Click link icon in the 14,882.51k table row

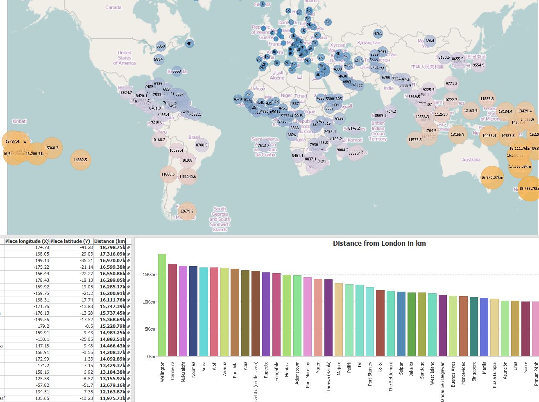click(x=128, y=340)
